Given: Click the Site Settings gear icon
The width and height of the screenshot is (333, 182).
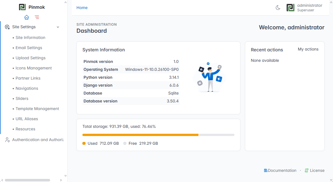Looking at the screenshot, I should [x=7, y=27].
